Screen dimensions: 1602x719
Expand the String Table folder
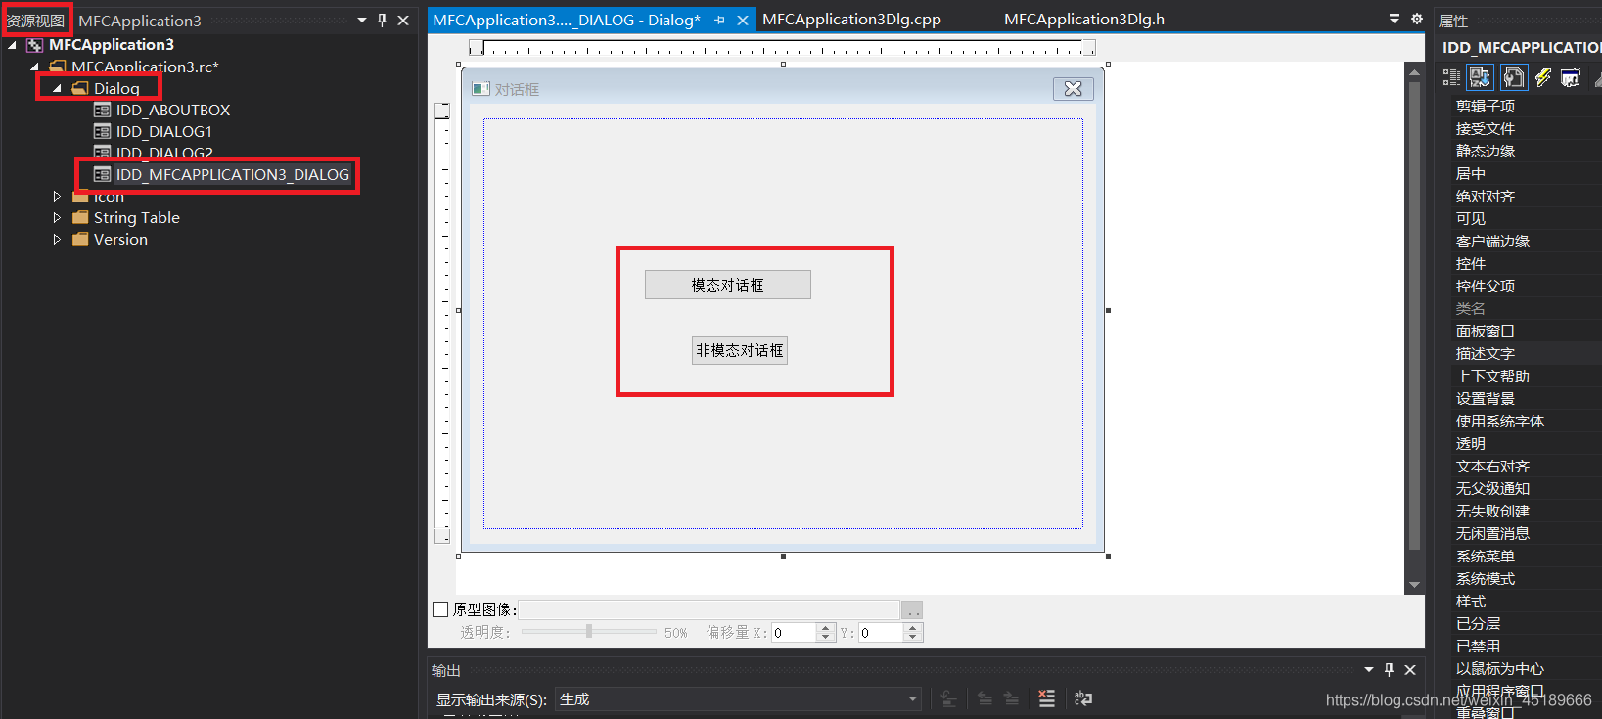click(x=57, y=217)
